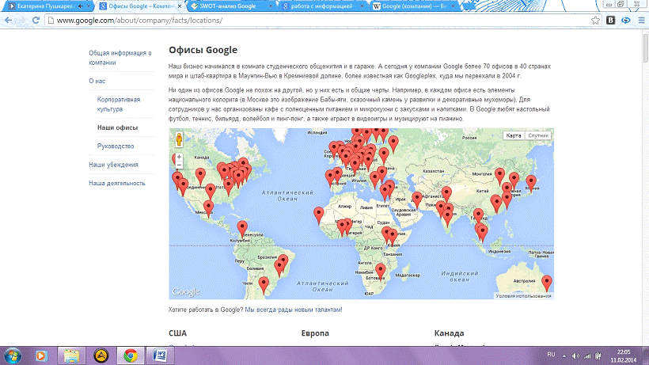
Task: Expand Общая информация о компании section
Action: [x=120, y=57]
